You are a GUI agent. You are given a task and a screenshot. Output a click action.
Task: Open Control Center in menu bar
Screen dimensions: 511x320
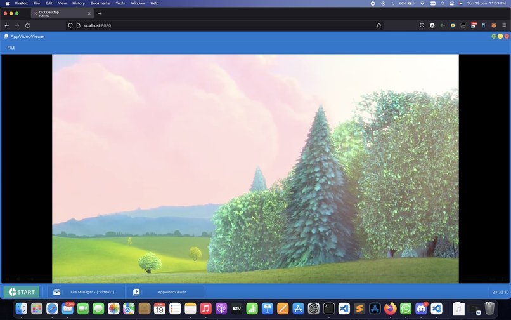pos(451,3)
